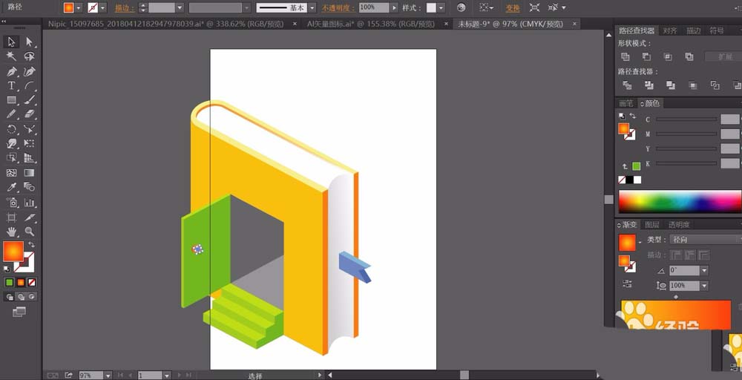The image size is (742, 380).
Task: Expand the stroke profile 基本 dropdown
Action: [312, 7]
